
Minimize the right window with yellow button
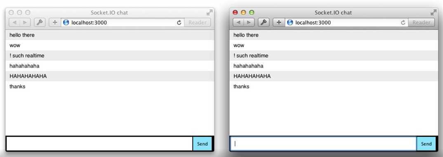(x=243, y=12)
